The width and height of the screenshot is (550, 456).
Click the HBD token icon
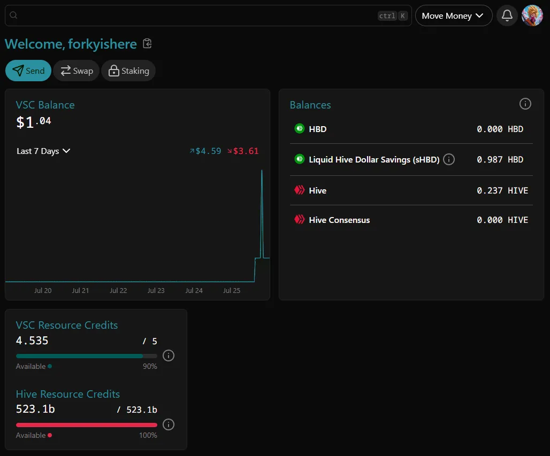(x=300, y=129)
